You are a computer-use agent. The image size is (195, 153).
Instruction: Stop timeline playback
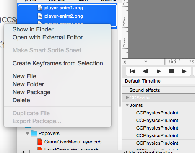click(172, 71)
